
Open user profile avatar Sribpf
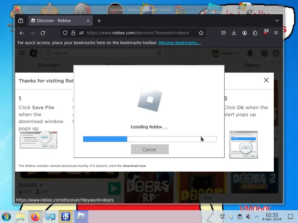coord(216,53)
